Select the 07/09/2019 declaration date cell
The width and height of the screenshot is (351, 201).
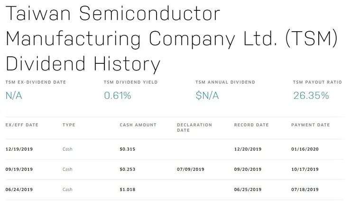pyautogui.click(x=190, y=169)
